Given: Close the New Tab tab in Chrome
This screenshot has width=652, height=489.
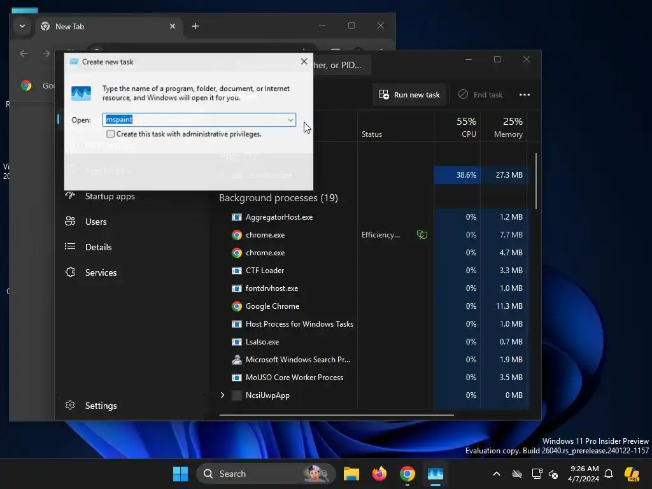Looking at the screenshot, I should point(173,26).
